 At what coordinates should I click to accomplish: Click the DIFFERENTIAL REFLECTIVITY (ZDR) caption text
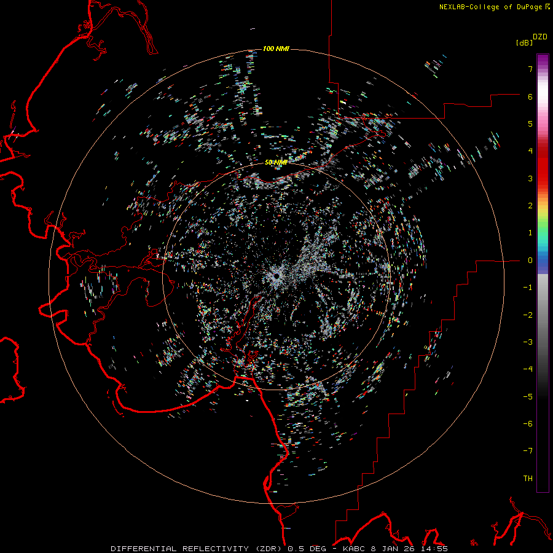tap(197, 549)
